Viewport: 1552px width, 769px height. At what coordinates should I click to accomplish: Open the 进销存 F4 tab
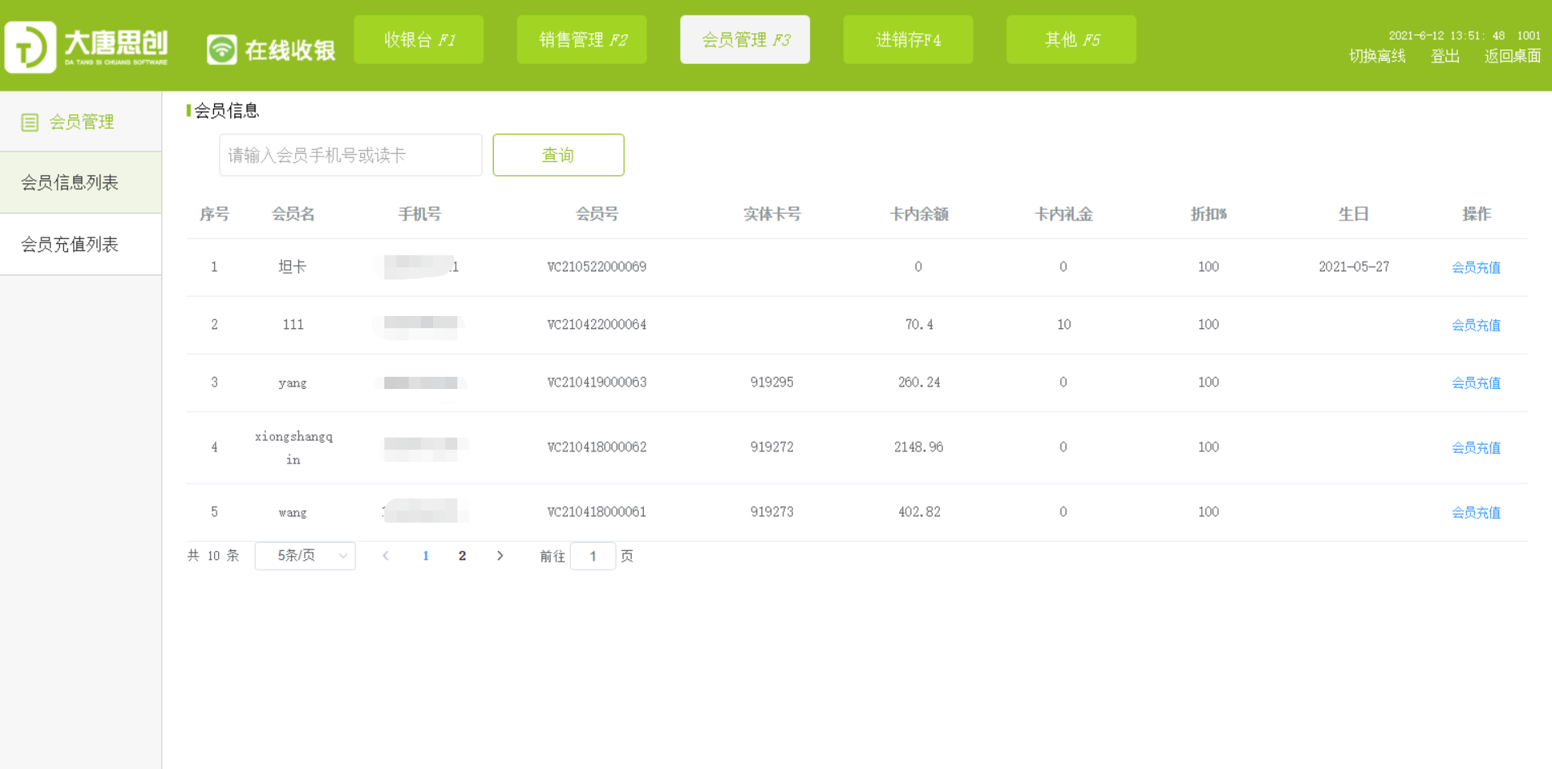click(907, 40)
